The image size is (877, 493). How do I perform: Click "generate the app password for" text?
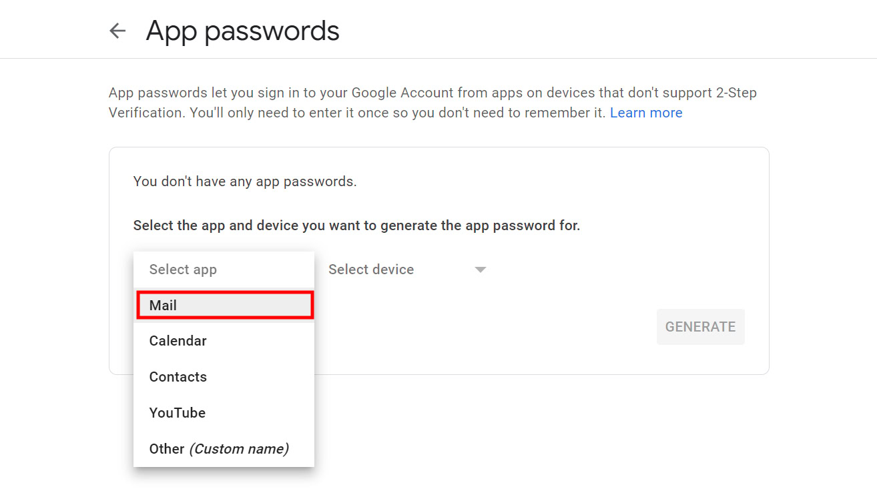(x=480, y=225)
